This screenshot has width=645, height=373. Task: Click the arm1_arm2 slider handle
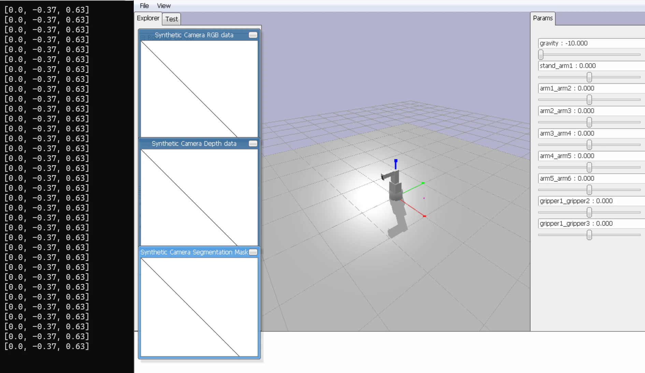[x=589, y=100]
